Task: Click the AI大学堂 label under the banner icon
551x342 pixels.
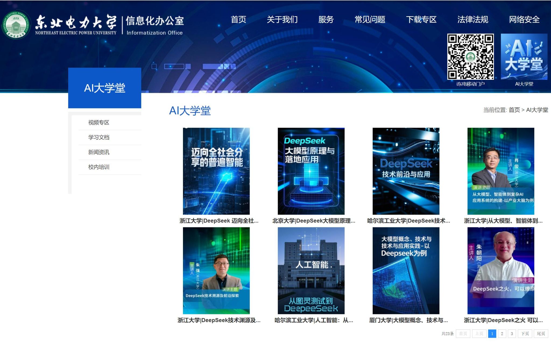Action: pos(524,84)
